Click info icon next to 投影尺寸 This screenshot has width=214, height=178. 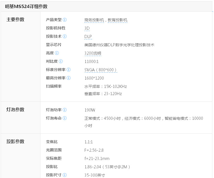65,175
